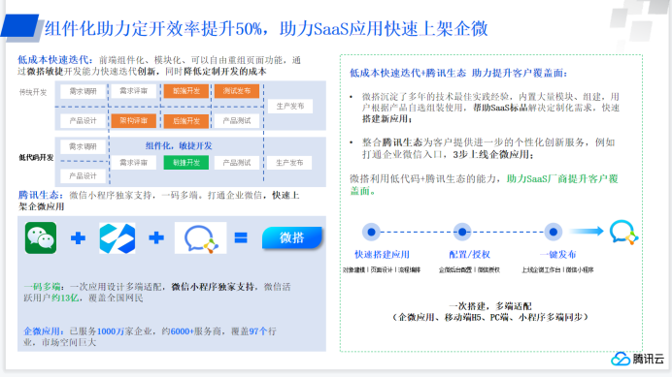Image resolution: width=672 pixels, height=377 pixels.
Task: Click the 低代码开发 row label
Action: click(36, 157)
